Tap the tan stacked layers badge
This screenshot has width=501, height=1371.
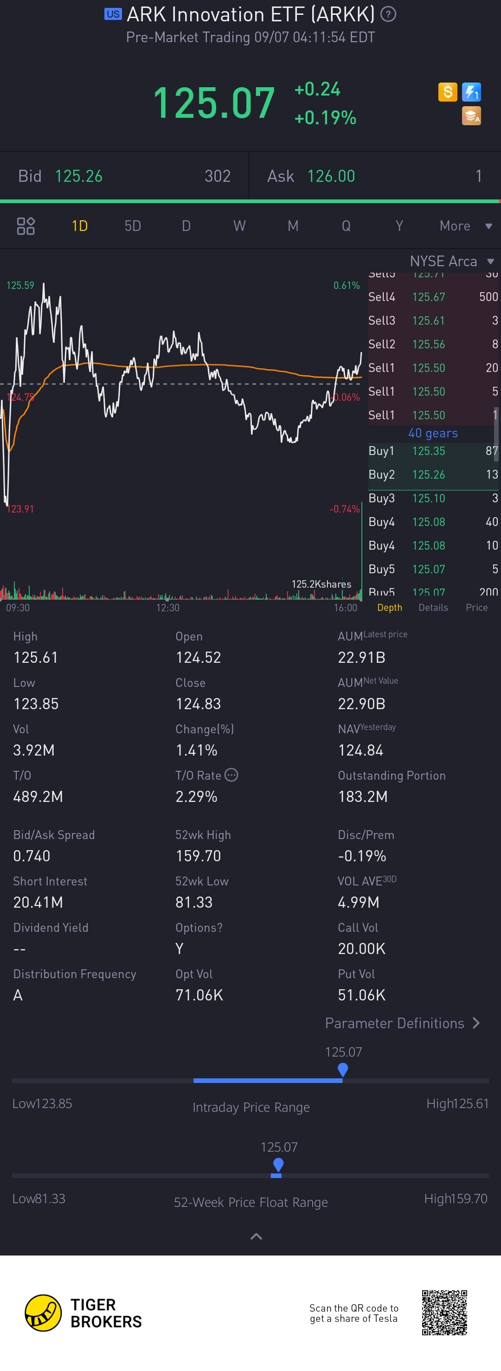pos(472,116)
